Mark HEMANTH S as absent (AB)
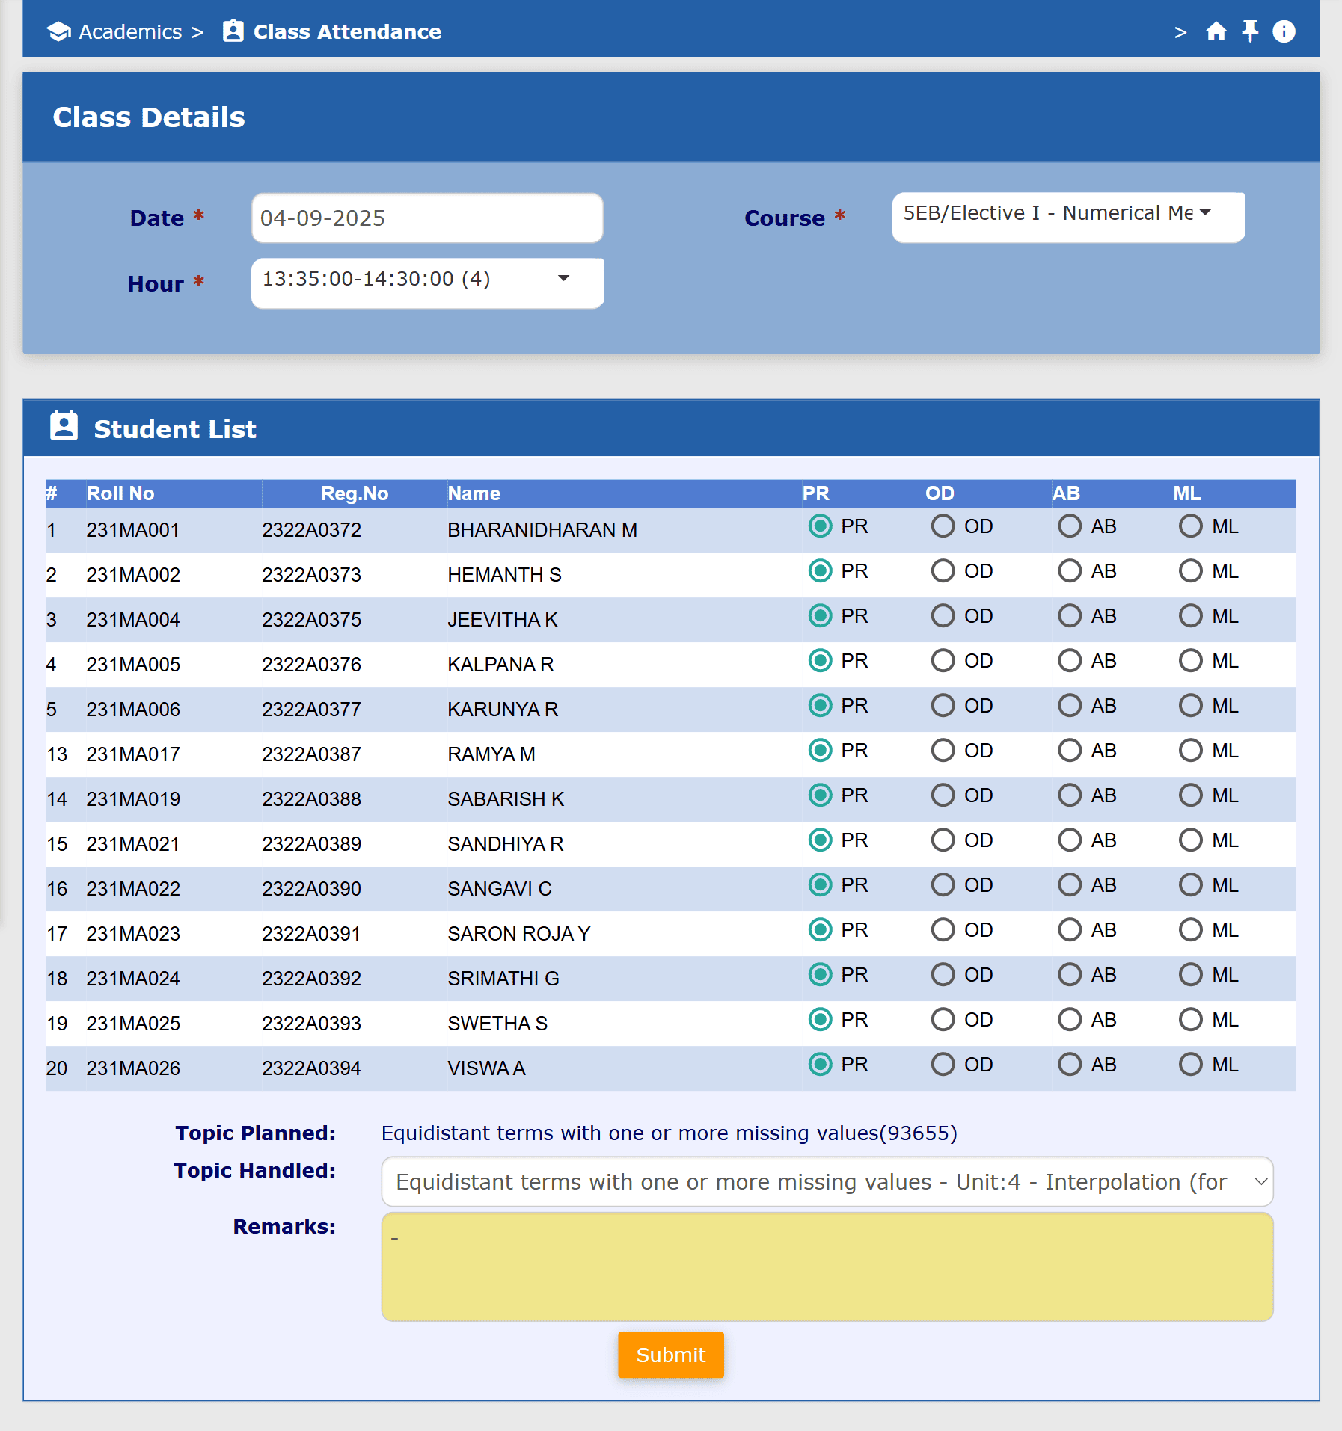This screenshot has width=1342, height=1431. coord(1070,571)
